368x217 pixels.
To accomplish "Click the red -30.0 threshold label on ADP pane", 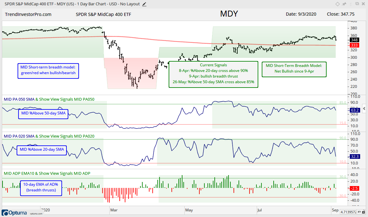I will [342, 196].
